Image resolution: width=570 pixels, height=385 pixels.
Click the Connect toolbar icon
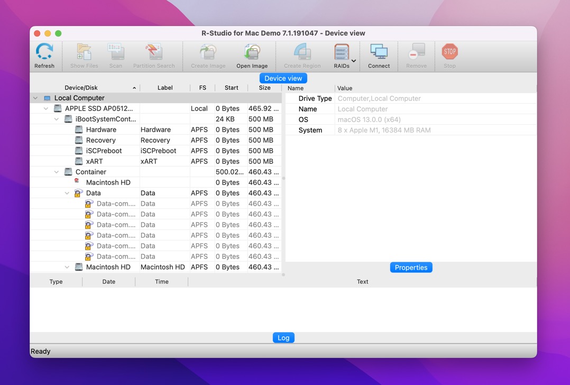pos(379,52)
